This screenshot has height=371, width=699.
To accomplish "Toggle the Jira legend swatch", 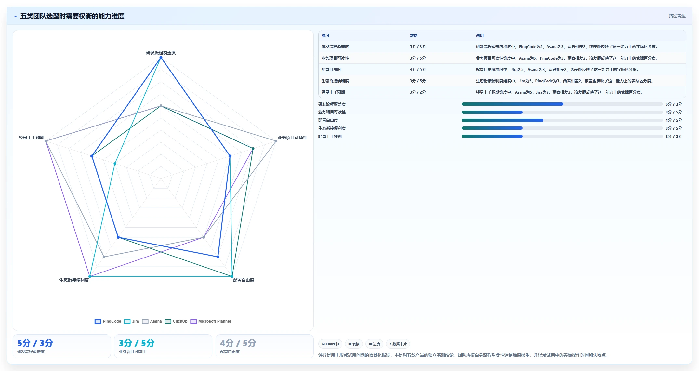I will pyautogui.click(x=127, y=322).
